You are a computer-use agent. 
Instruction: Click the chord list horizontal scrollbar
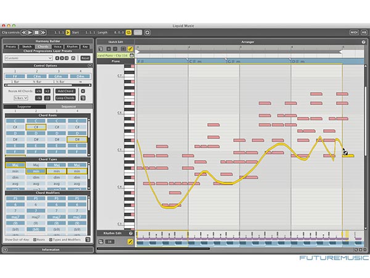47,85
